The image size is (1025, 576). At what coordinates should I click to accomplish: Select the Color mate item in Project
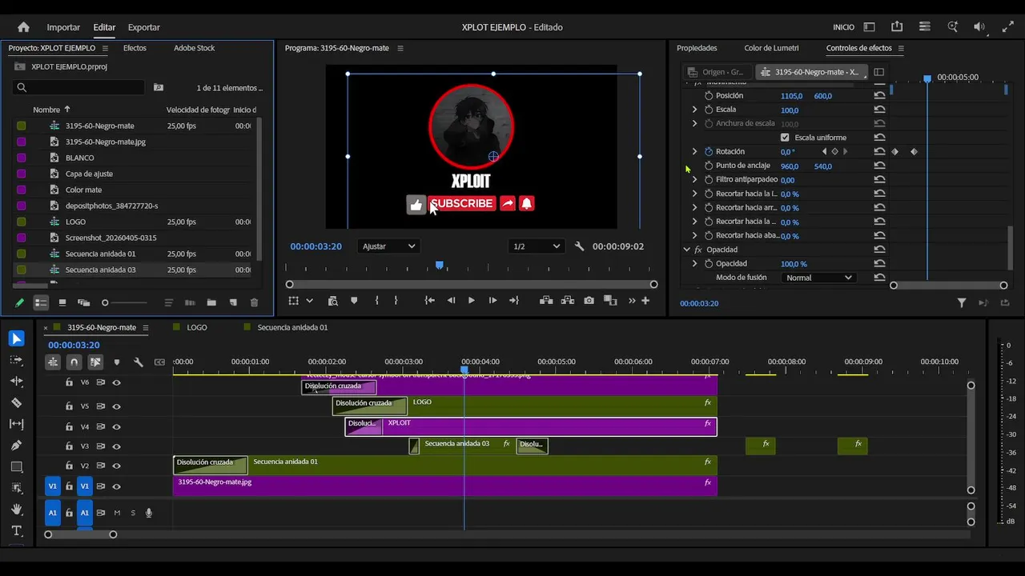[x=83, y=190]
